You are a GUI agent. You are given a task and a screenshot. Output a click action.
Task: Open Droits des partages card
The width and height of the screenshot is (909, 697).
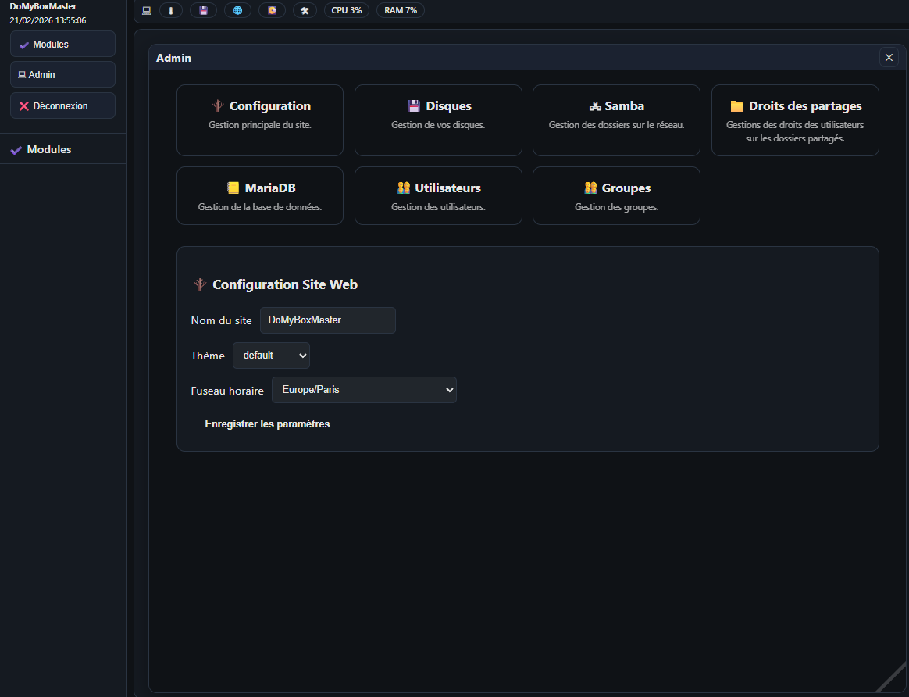coord(795,120)
